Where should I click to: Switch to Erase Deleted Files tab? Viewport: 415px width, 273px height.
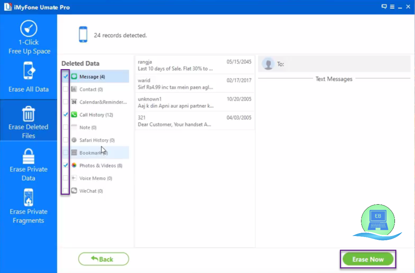tap(29, 121)
